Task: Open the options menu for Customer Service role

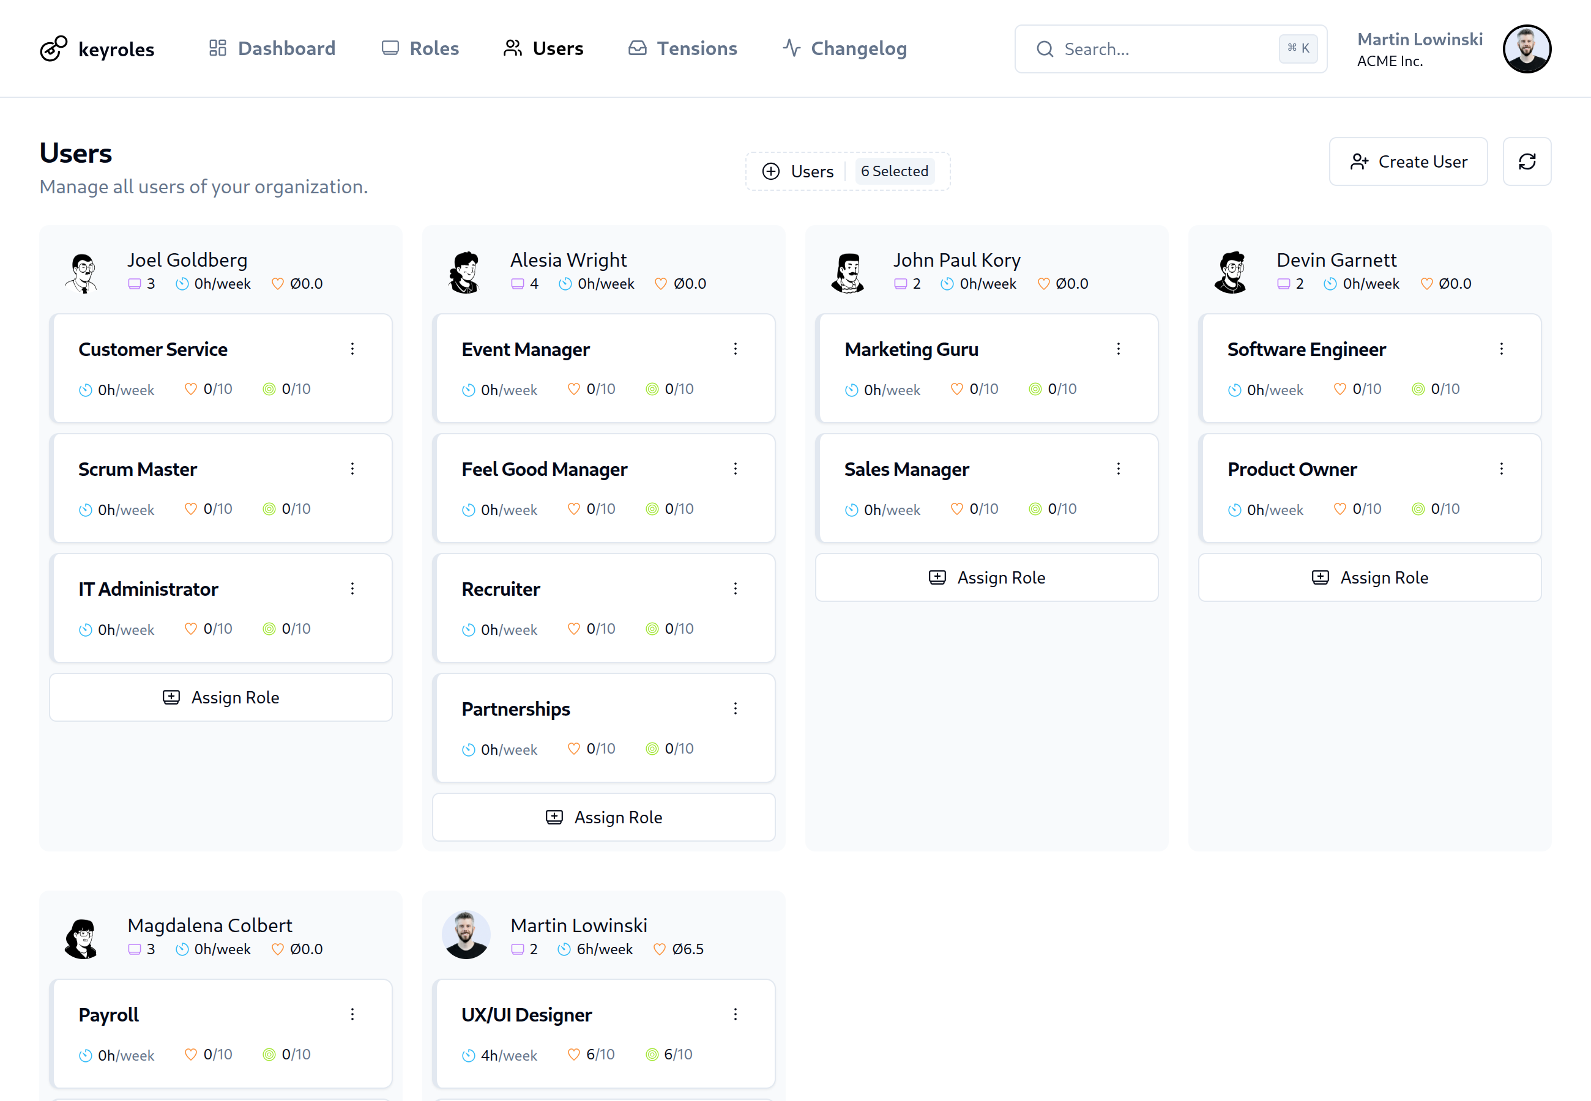Action: 352,349
